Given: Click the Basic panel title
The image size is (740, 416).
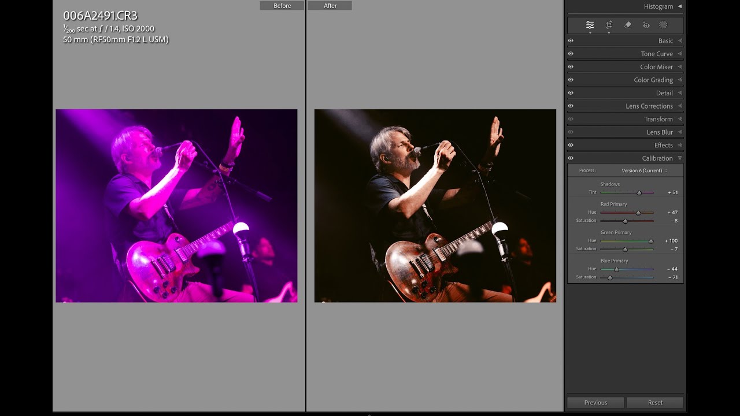Looking at the screenshot, I should [x=665, y=41].
